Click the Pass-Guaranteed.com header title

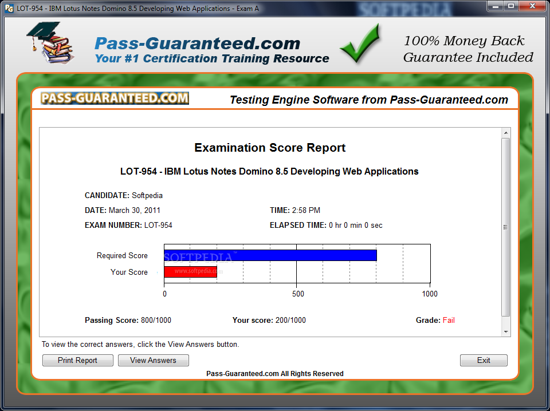point(198,44)
